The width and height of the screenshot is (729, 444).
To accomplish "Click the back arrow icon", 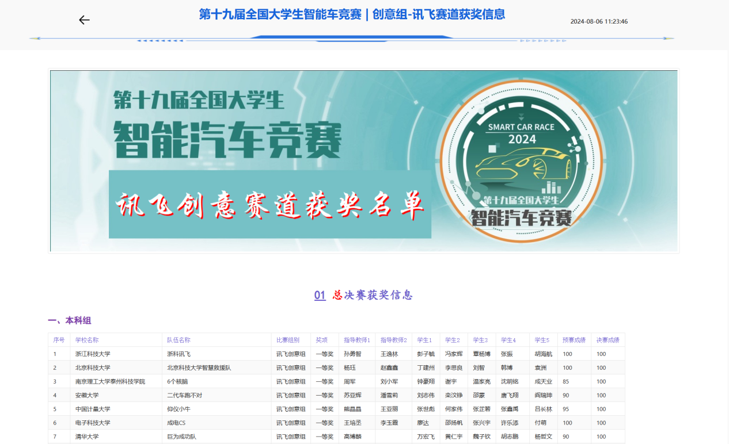I will tap(85, 20).
